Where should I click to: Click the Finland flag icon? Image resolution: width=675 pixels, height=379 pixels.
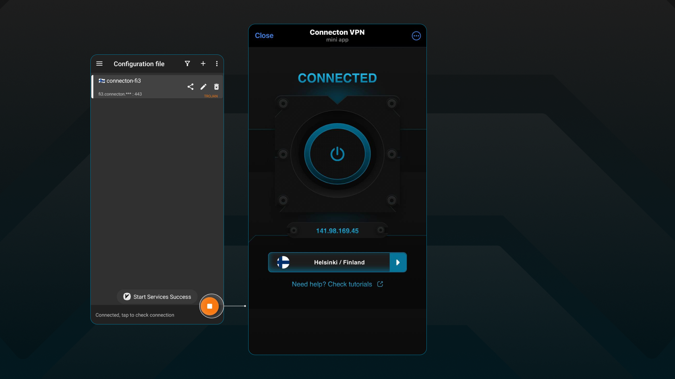[283, 262]
